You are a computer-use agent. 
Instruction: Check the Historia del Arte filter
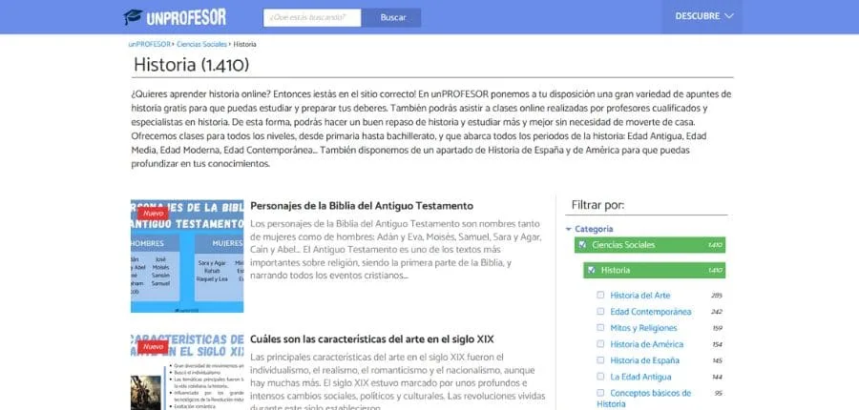[600, 296]
